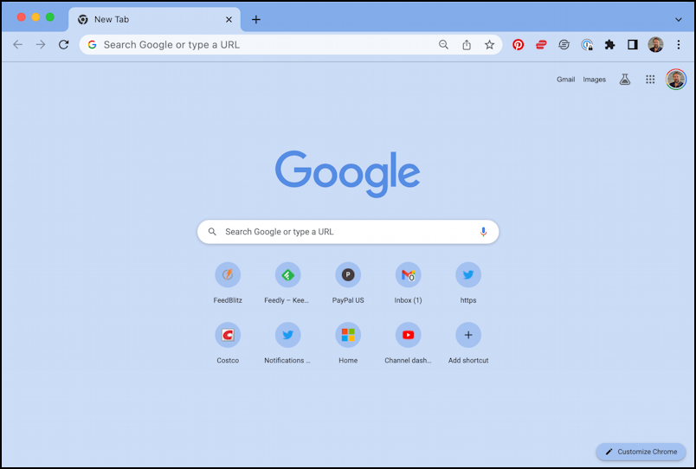Open a new tab with plus button
Screen dimensions: 696x469
point(256,20)
